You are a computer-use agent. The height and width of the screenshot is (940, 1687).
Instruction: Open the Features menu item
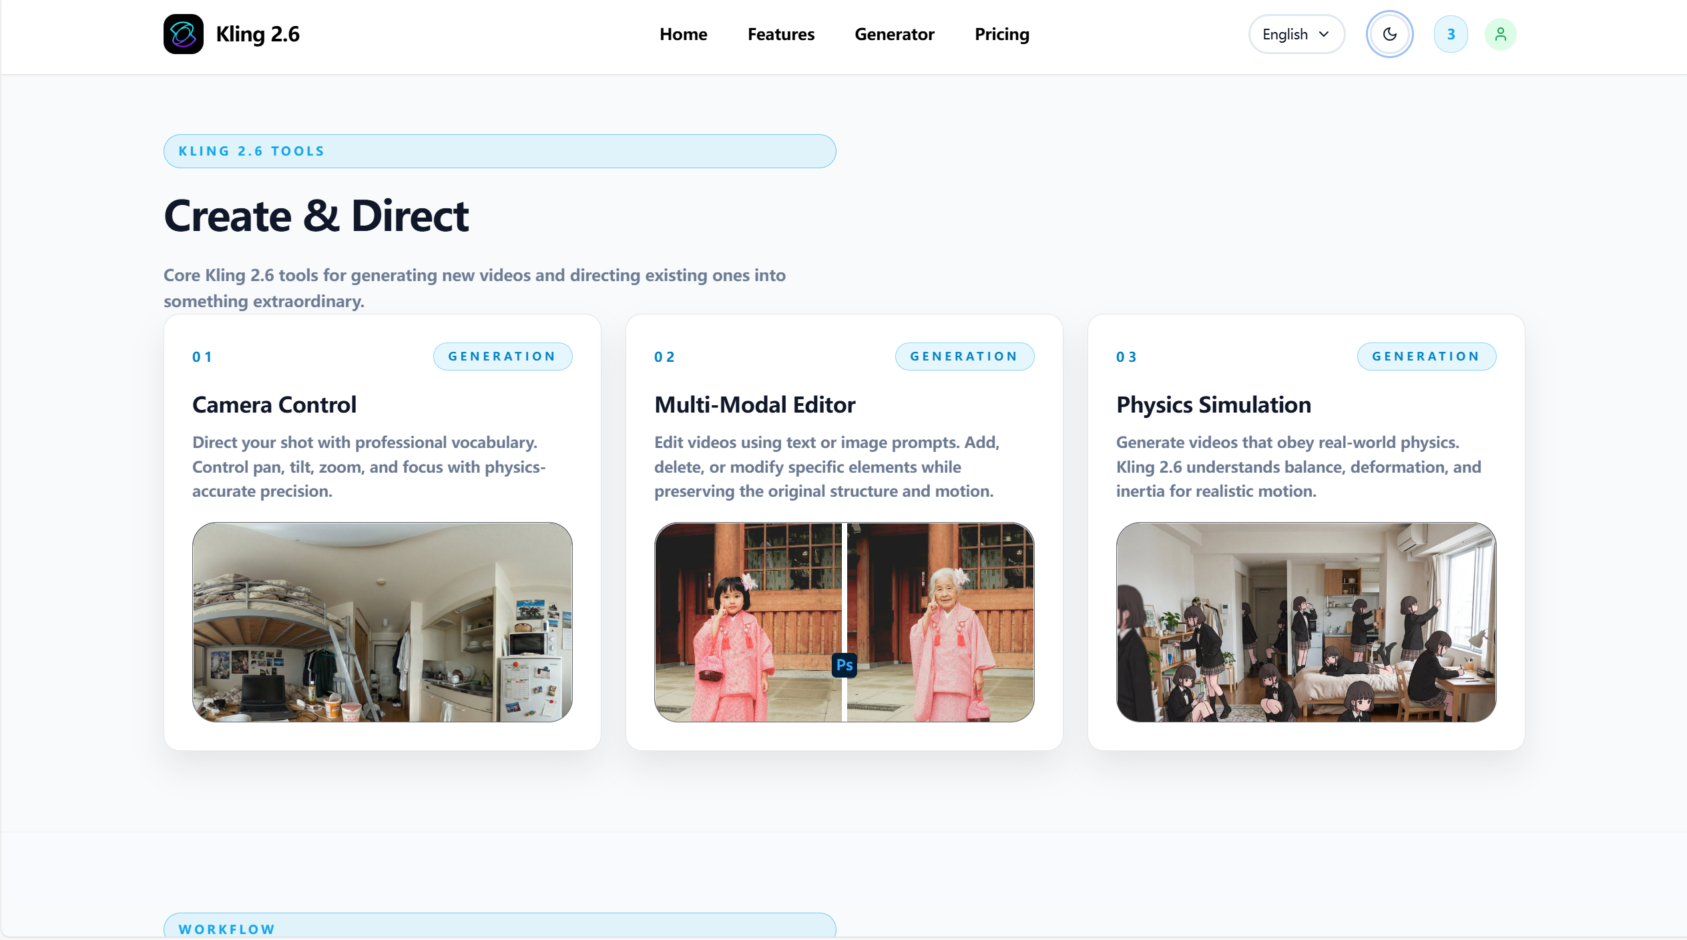pos(780,34)
